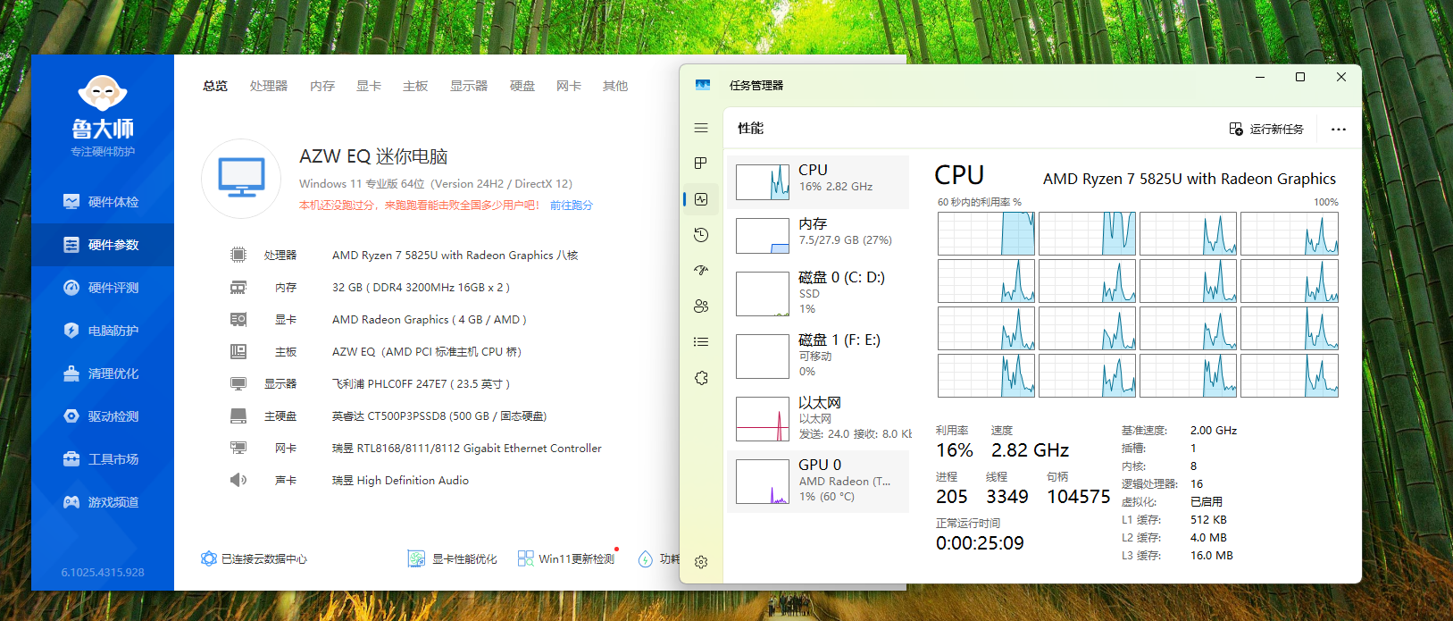
Task: Open Win11更新检测 at the bottom bar
Action: pyautogui.click(x=566, y=559)
